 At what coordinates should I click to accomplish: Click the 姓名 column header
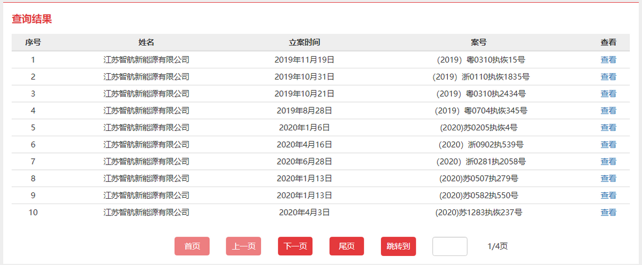(x=146, y=42)
